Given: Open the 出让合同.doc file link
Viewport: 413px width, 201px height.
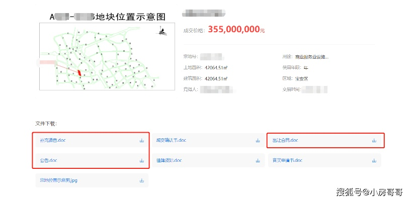Looking at the screenshot, I should (x=285, y=140).
